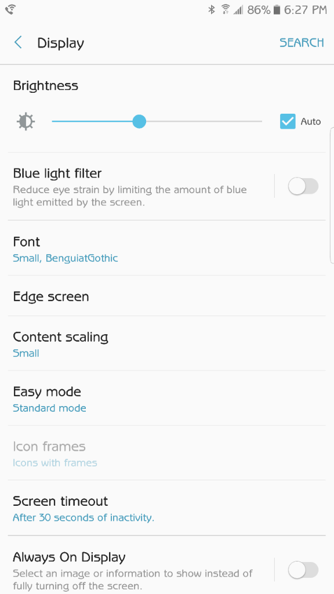Open Content scaling options
The image size is (334, 594).
[x=166, y=343]
